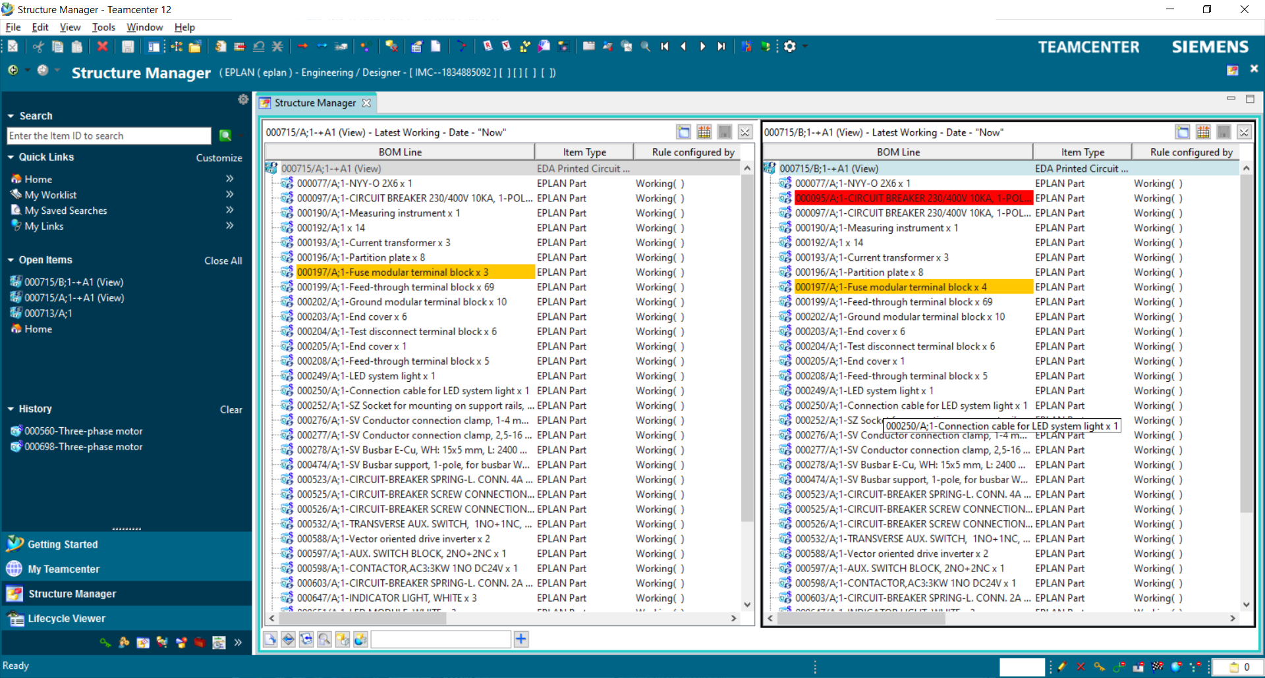Collapse the Open Items section

tap(11, 260)
